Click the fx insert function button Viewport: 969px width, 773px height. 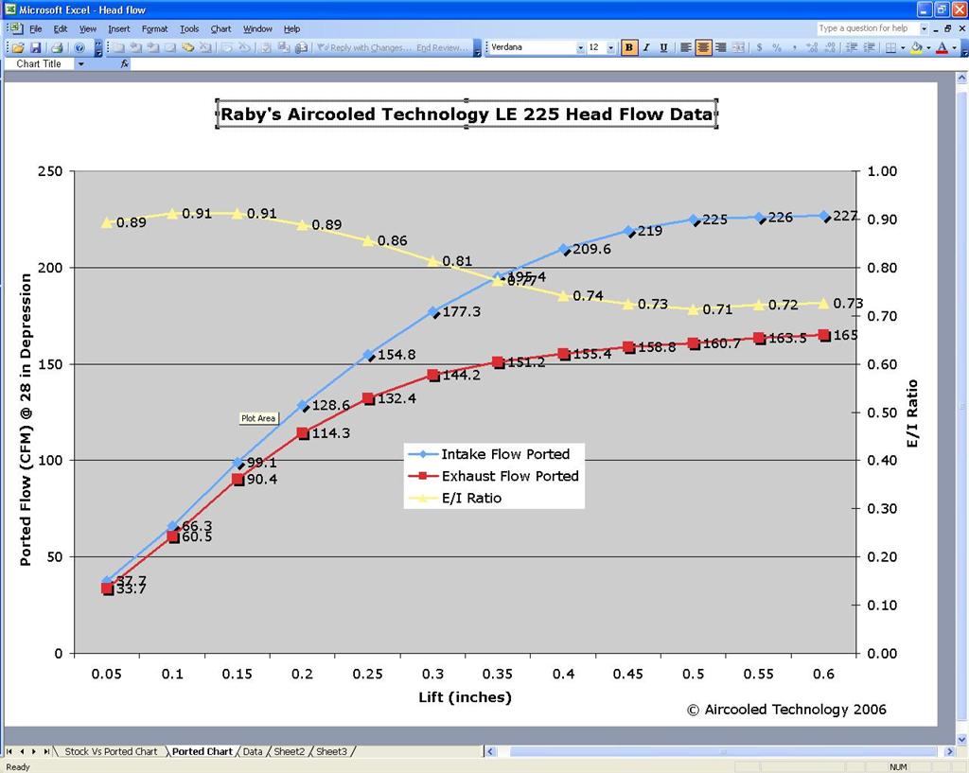coord(125,64)
